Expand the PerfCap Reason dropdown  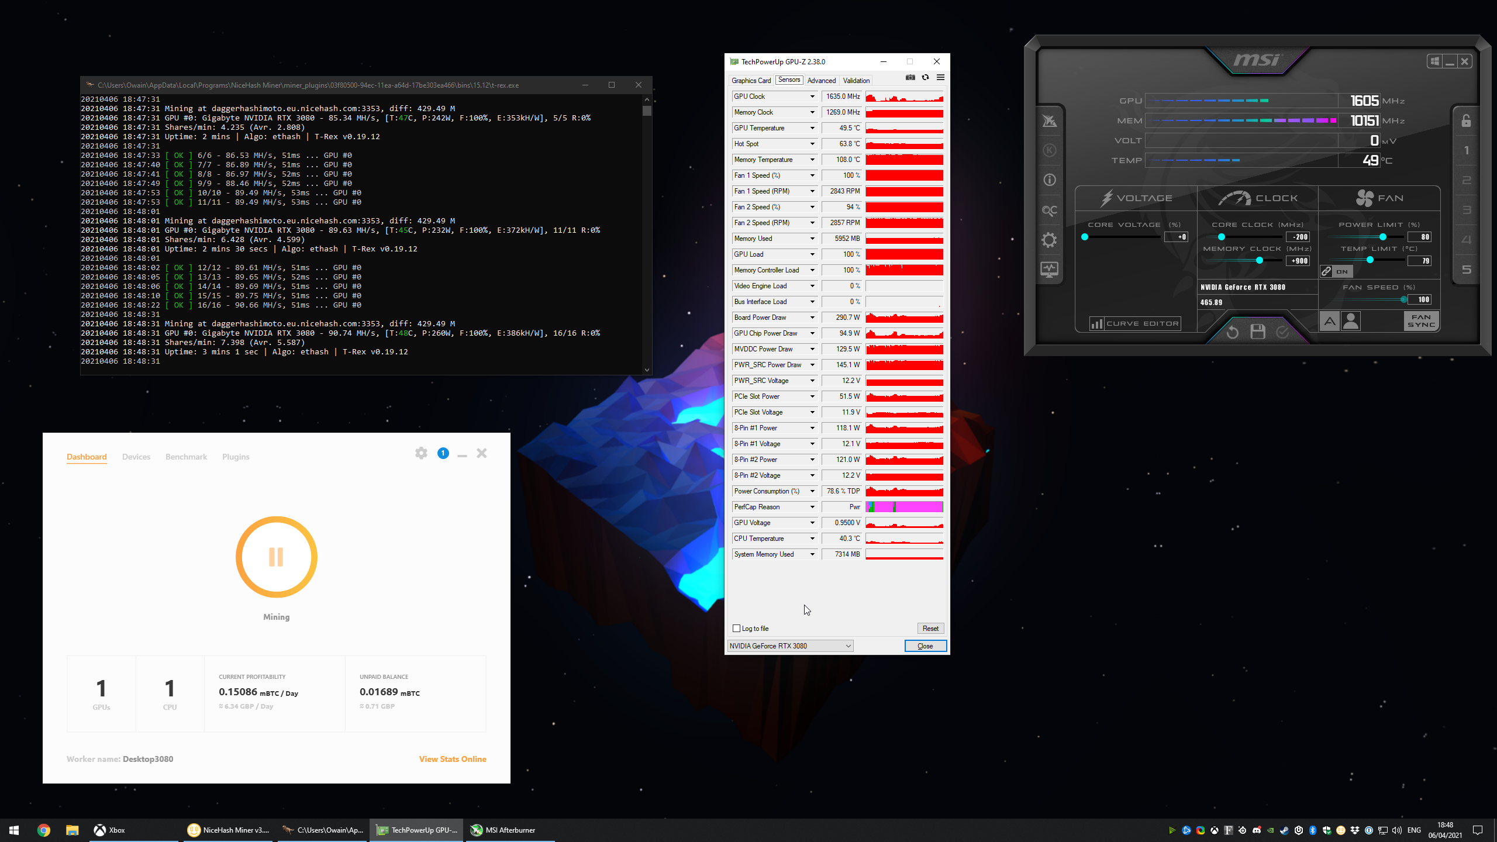pyautogui.click(x=812, y=507)
